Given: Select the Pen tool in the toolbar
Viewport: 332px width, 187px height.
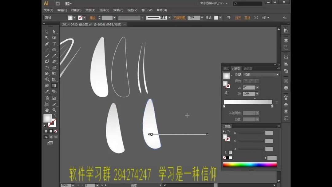Looking at the screenshot, I should (47, 44).
